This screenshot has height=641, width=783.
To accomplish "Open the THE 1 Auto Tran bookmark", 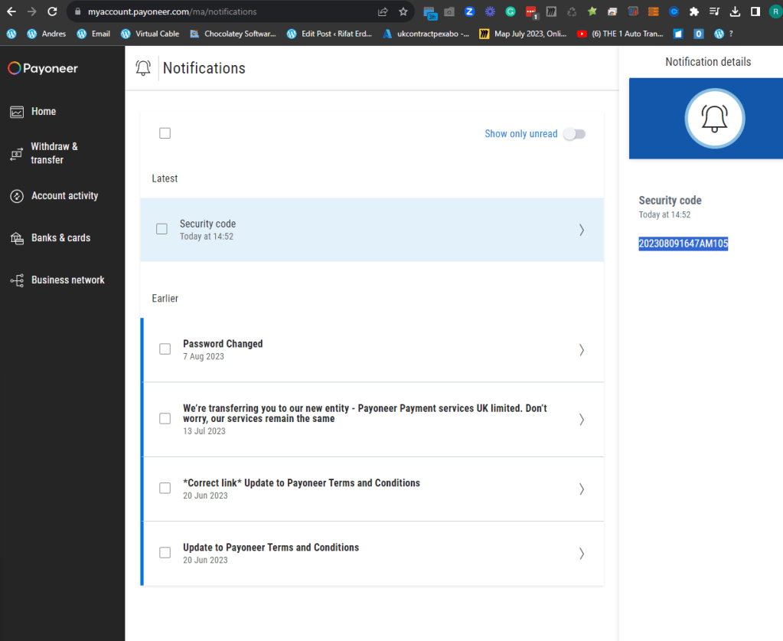I will [x=620, y=34].
